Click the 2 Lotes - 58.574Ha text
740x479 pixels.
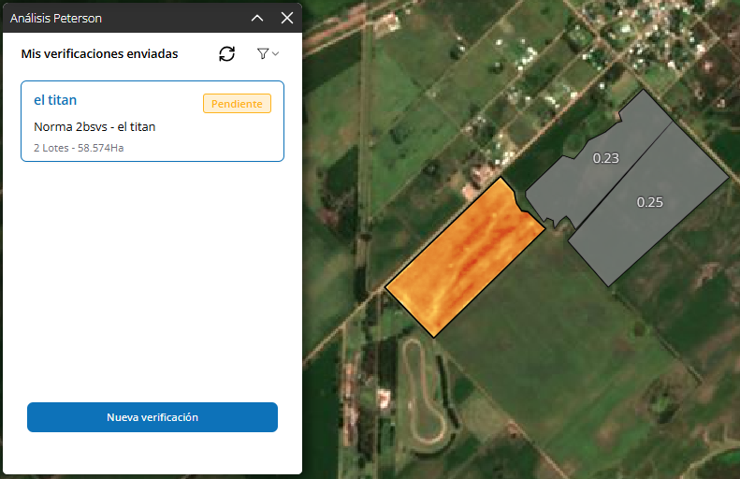(79, 148)
